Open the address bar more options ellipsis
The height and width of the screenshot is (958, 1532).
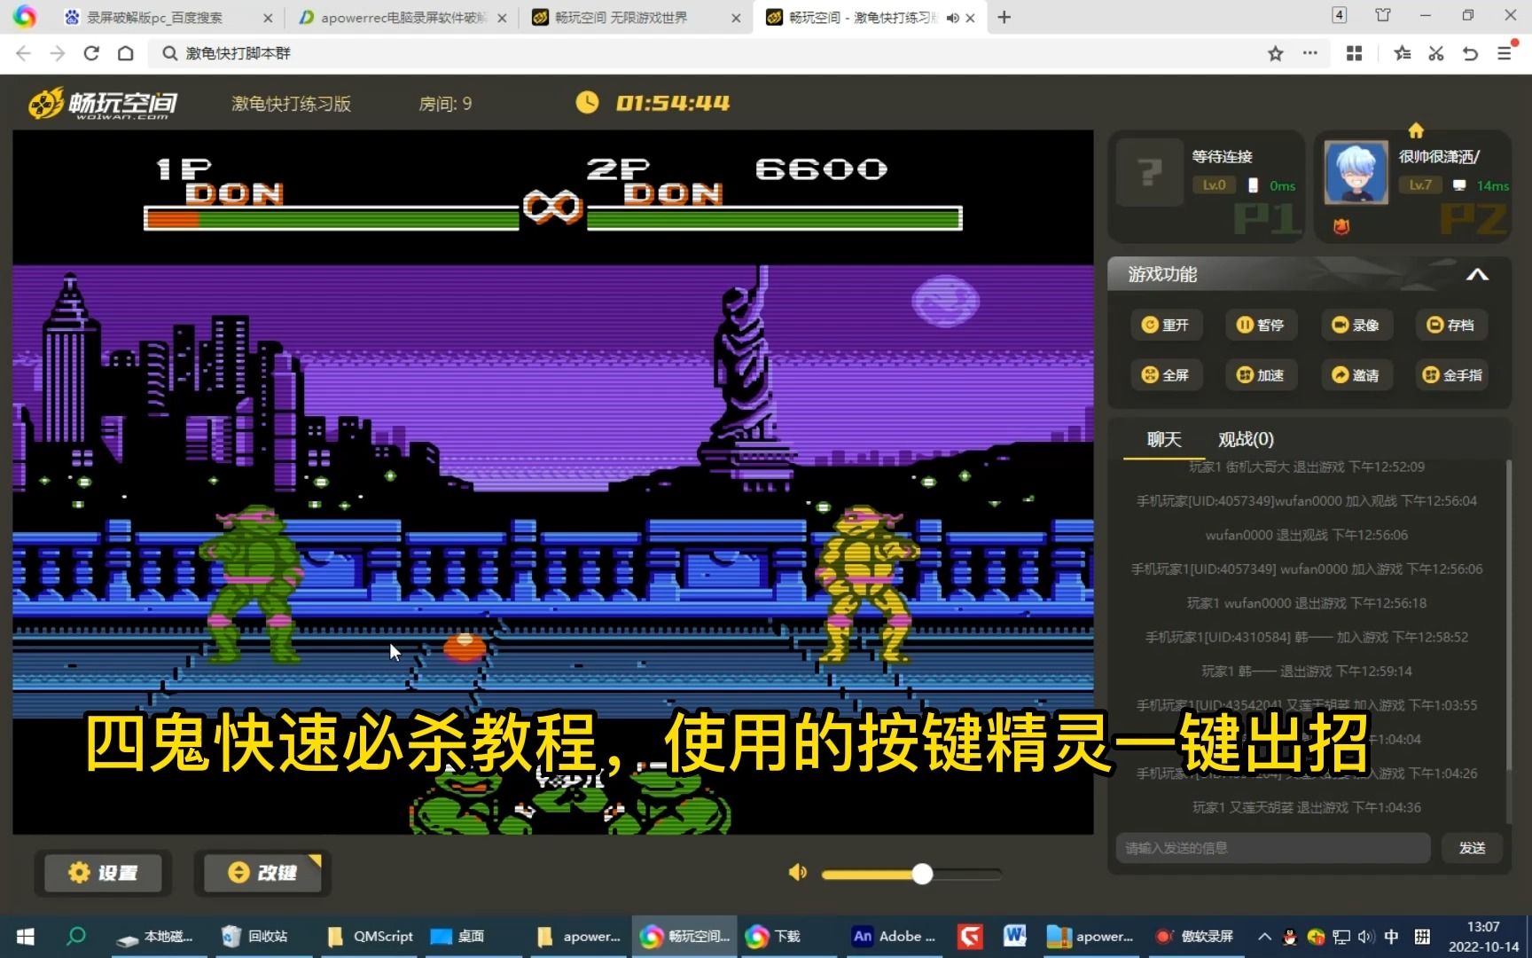click(1309, 53)
